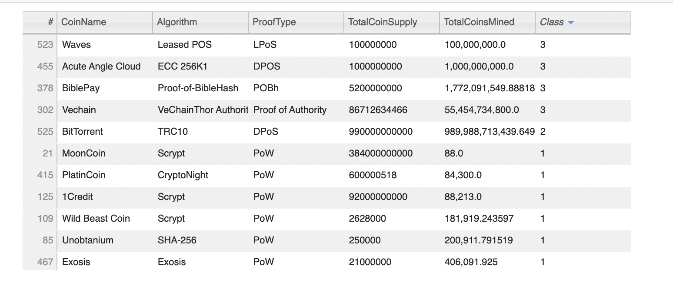Click the DPoS cell in BitTorrent row

tap(296, 132)
